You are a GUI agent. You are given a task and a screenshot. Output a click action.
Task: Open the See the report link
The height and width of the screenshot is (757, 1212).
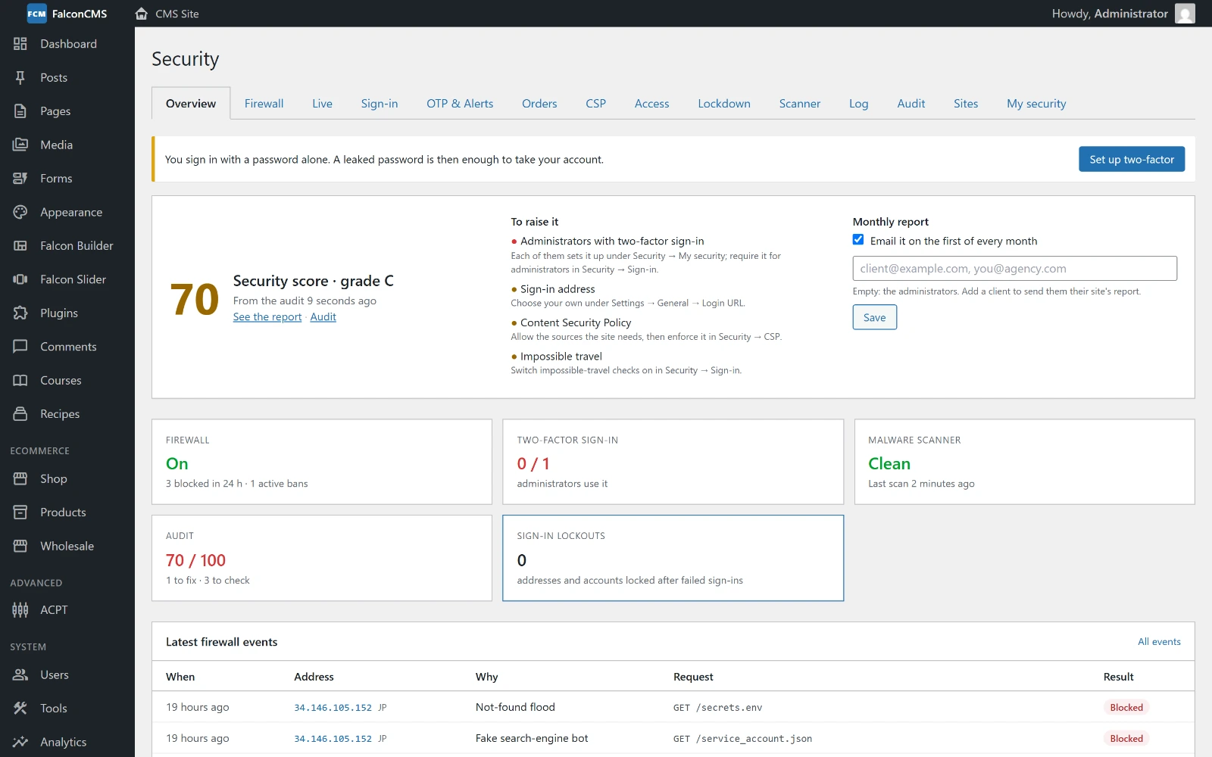[x=267, y=317]
